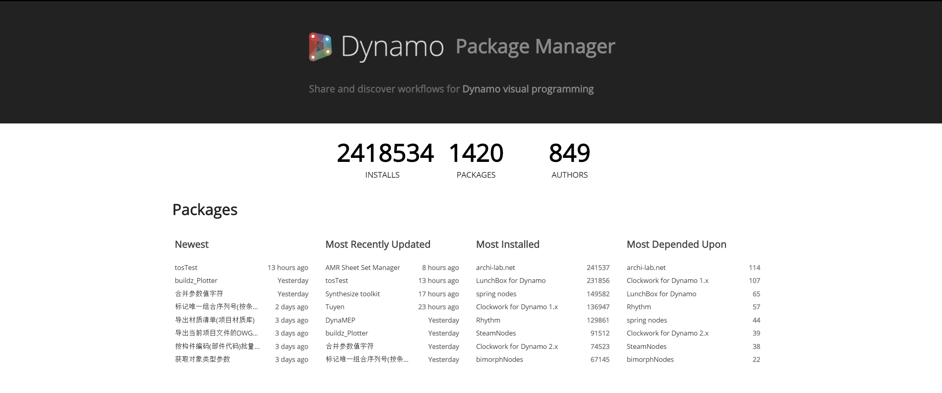
Task: Click install count 231856 for LunchBox
Action: 598,280
